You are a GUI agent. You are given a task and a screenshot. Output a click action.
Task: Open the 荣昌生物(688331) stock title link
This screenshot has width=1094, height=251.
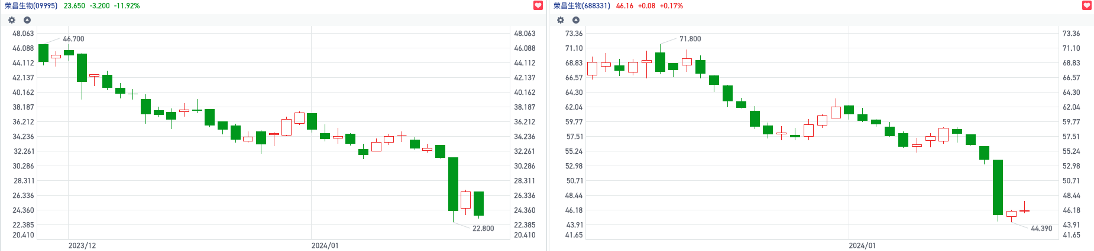(x=582, y=6)
